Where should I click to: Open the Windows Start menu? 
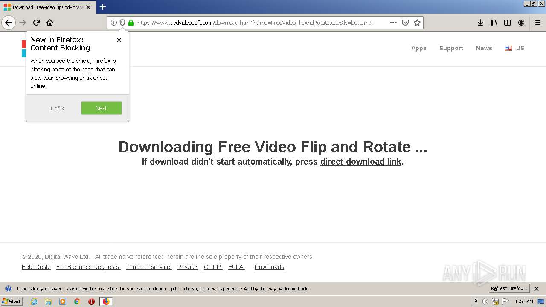point(12,301)
